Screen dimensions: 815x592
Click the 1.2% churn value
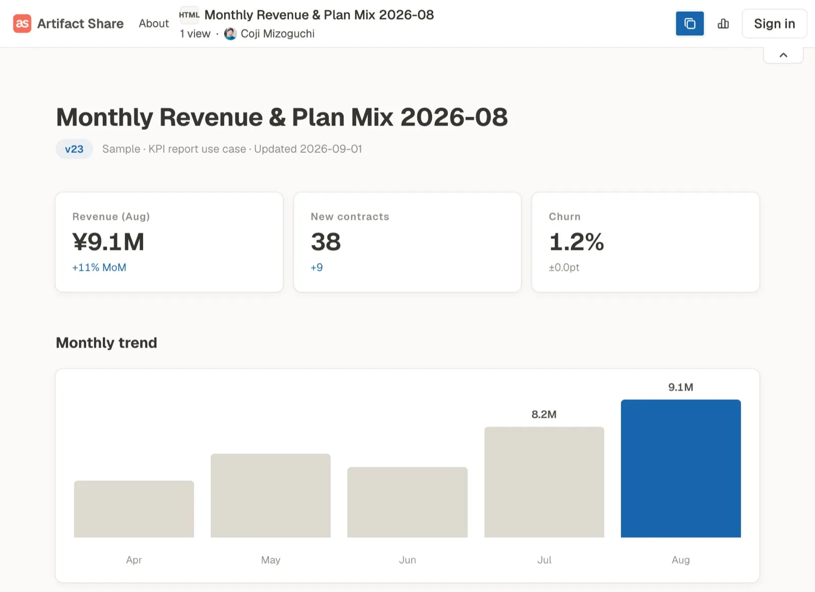pyautogui.click(x=577, y=242)
